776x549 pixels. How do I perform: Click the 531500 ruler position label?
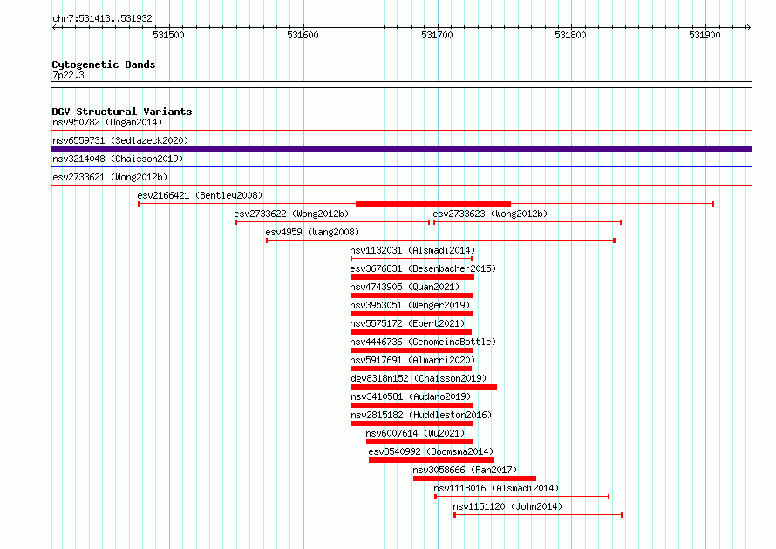coord(168,35)
